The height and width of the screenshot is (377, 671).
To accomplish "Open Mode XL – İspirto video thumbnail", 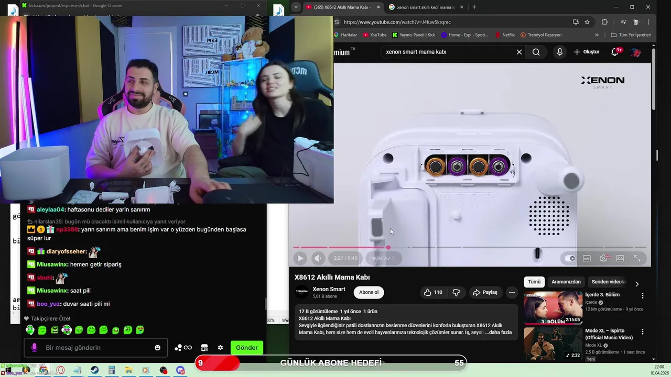I will (553, 344).
